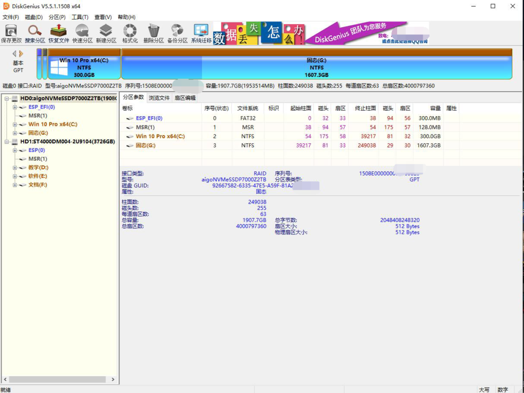
Task: Open the Backup Partition (备份分区) tool
Action: (x=177, y=33)
